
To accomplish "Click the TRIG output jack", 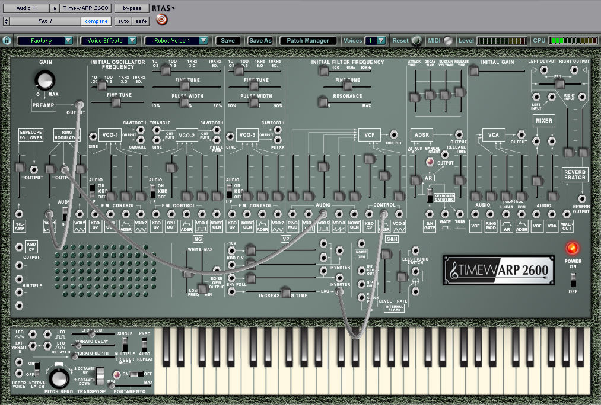I will point(460,214).
